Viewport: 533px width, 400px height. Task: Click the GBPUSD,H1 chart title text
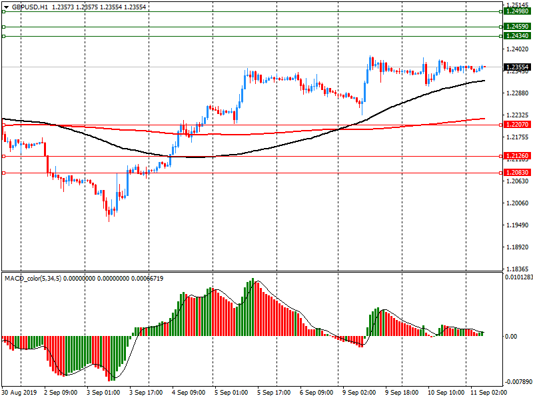point(30,7)
